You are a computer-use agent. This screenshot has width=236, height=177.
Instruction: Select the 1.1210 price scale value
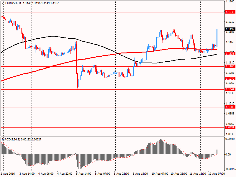(x=230, y=22)
